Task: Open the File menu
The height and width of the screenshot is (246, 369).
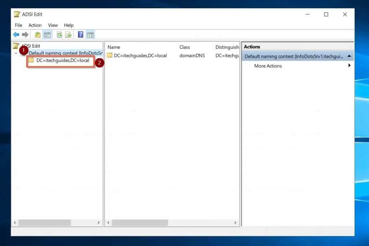Action: click(x=18, y=25)
